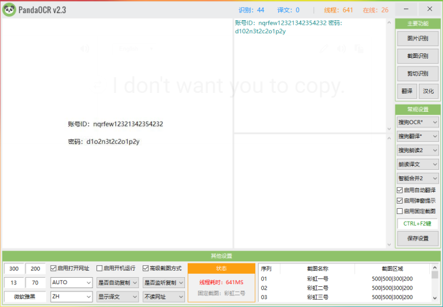Open the 搜狗朗读2 dropdown
The height and width of the screenshot is (307, 443).
(x=418, y=150)
